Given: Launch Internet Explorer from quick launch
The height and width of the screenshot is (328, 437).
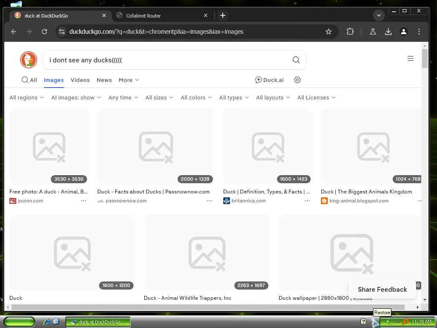Looking at the screenshot, I should (47, 322).
